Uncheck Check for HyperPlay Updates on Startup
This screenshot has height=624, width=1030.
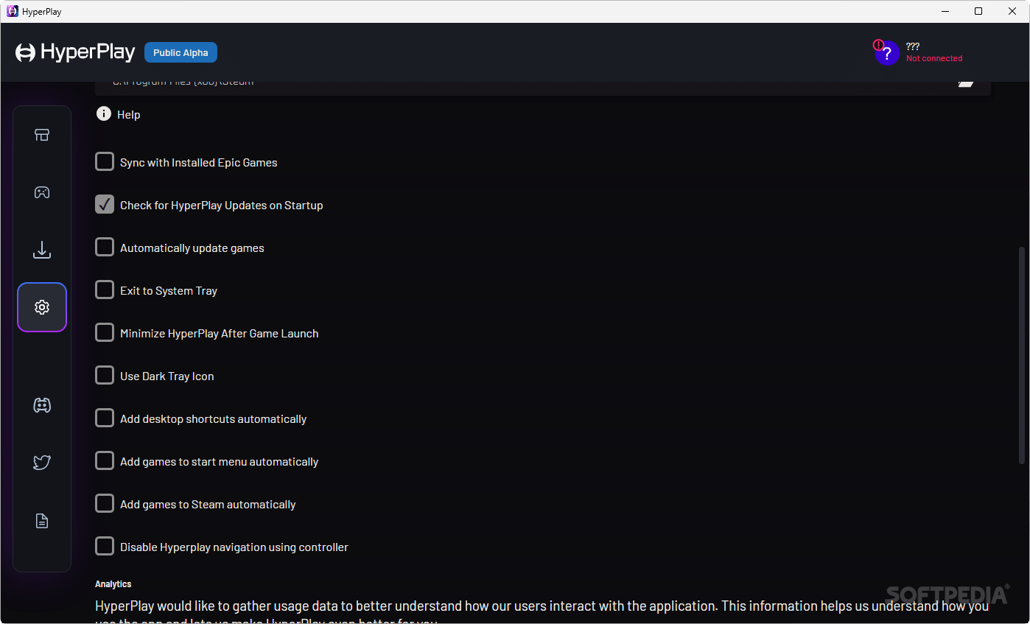point(105,205)
